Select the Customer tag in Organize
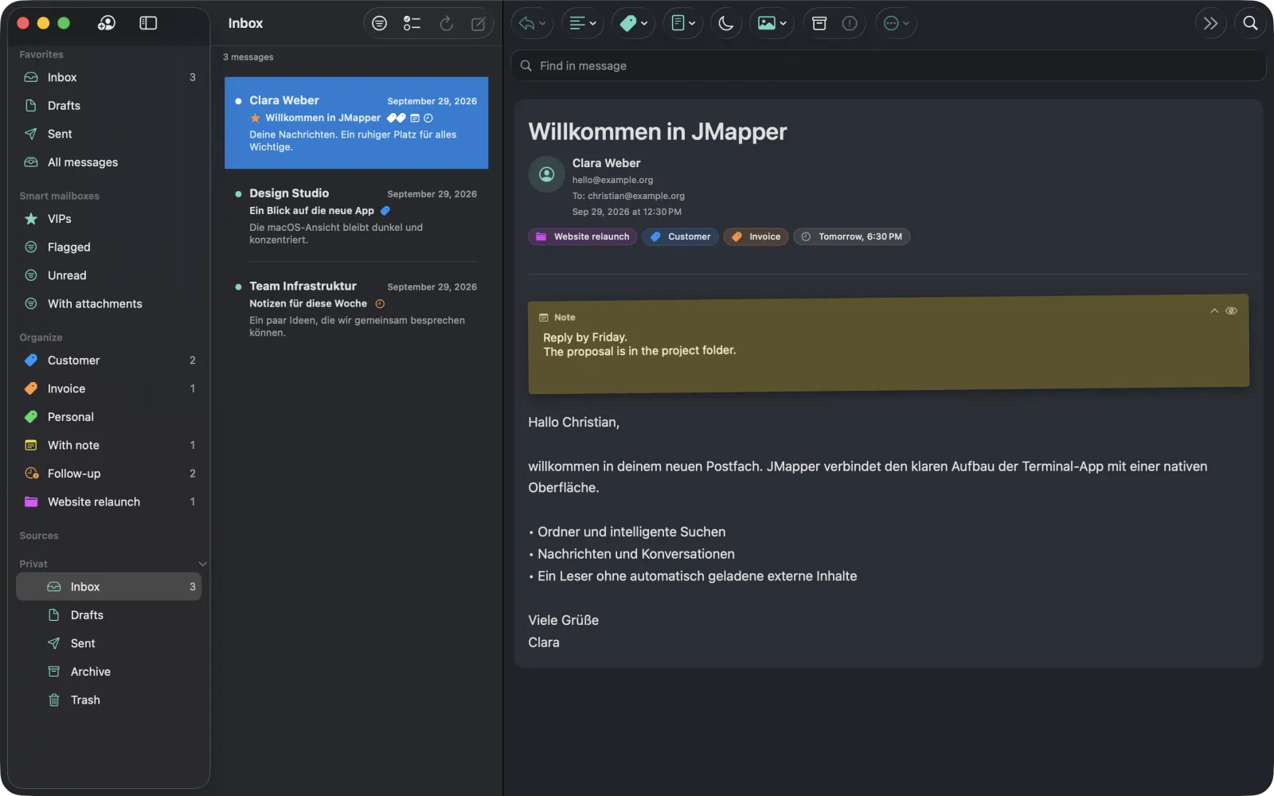Screen dimensions: 1274x796 click(109, 360)
